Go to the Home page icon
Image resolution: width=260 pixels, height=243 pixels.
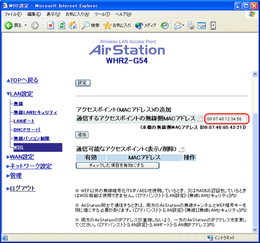[73, 26]
